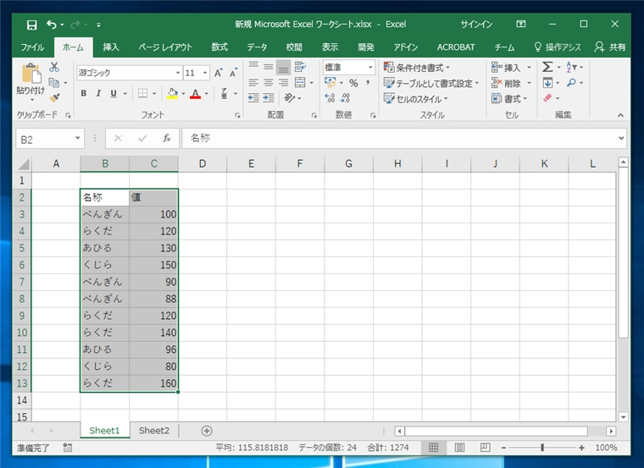Switch to the ページレイアウト tab

coord(165,47)
